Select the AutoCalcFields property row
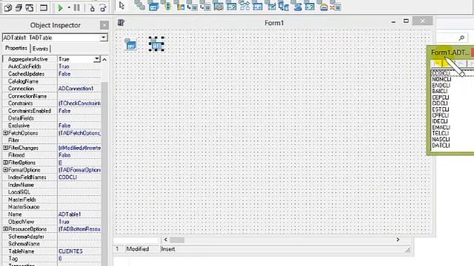Viewport: 474px width, 266px height. click(x=52, y=66)
